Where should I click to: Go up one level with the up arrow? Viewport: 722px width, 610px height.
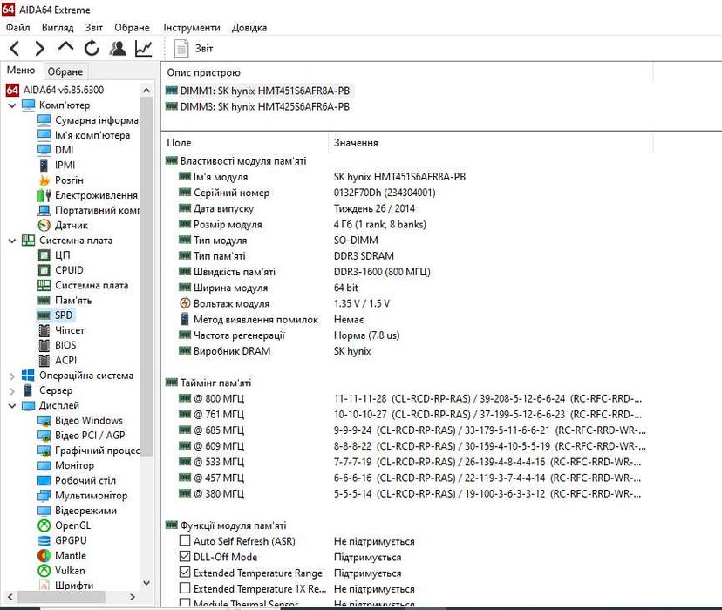click(66, 46)
